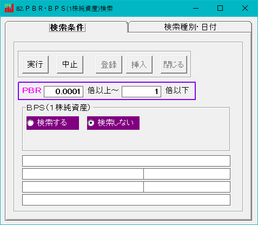Image resolution: width=258 pixels, height=225 pixels.
Task: Open the 検索種別・日付 tab
Action: pos(190,27)
